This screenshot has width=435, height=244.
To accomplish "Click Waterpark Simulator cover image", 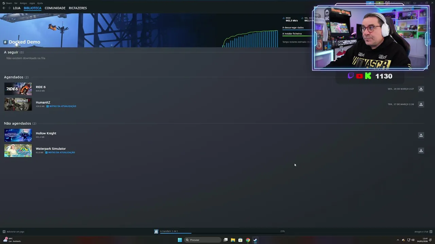I will [18, 150].
